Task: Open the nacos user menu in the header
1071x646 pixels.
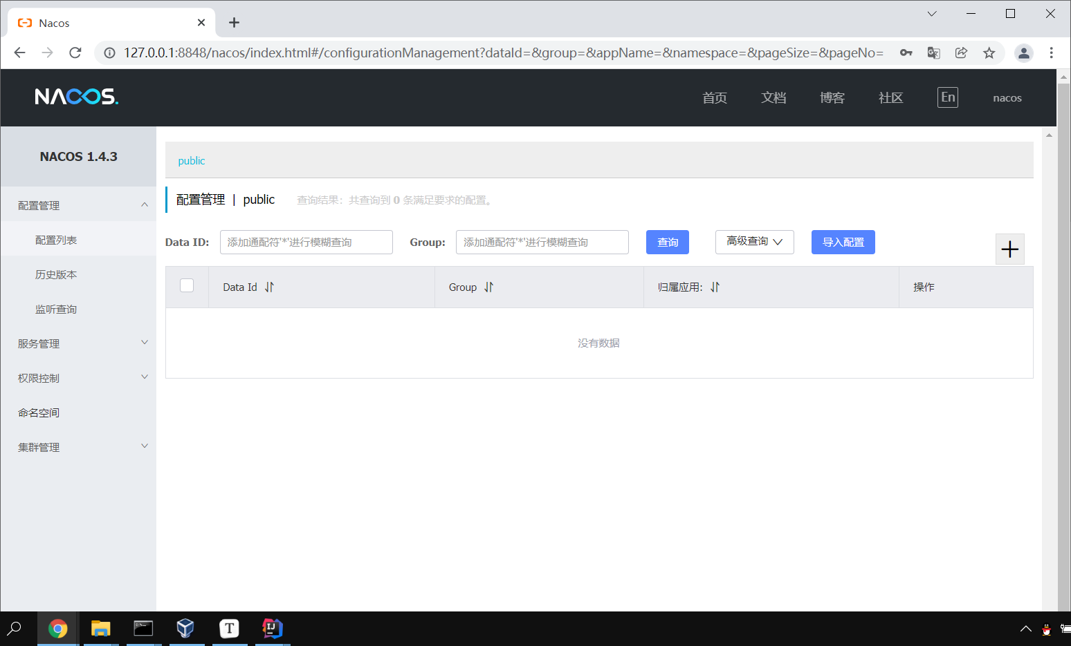Action: 1007,98
